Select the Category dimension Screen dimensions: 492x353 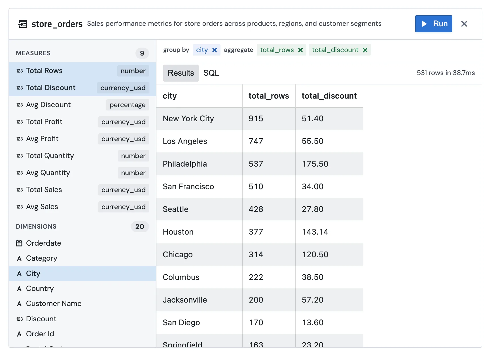82,258
